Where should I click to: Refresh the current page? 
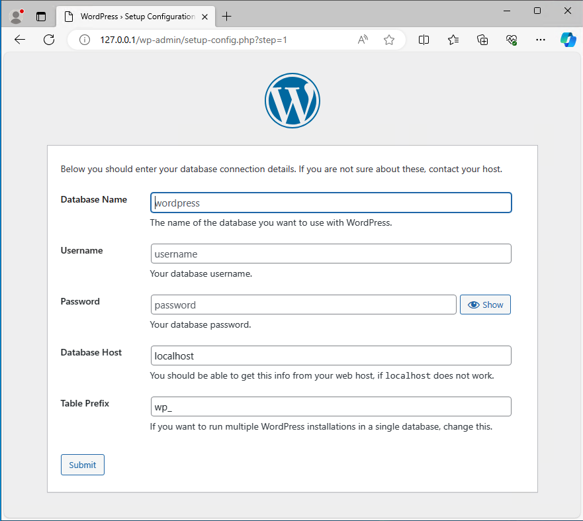(x=49, y=40)
